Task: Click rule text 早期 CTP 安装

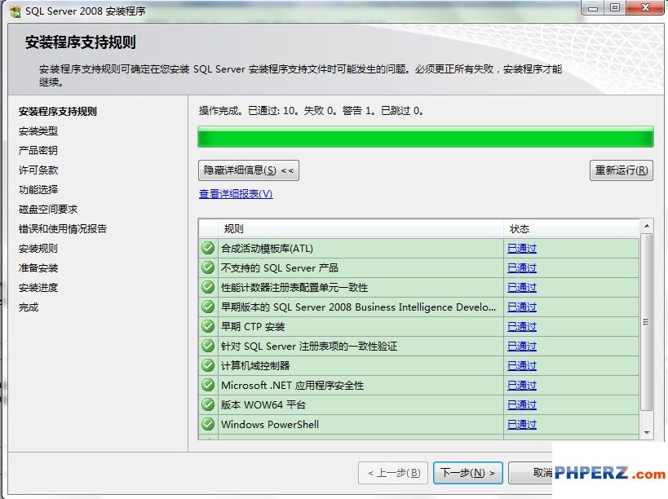Action: coord(253,327)
